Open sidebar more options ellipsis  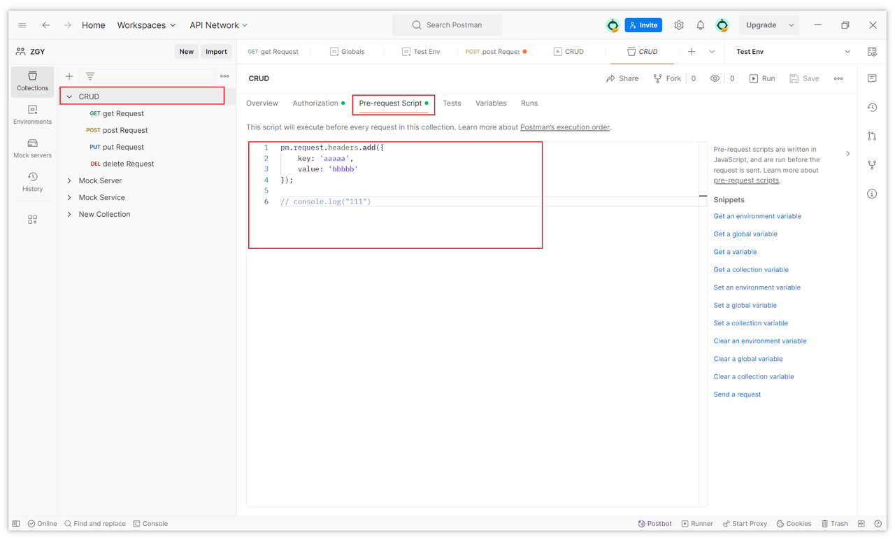(224, 76)
